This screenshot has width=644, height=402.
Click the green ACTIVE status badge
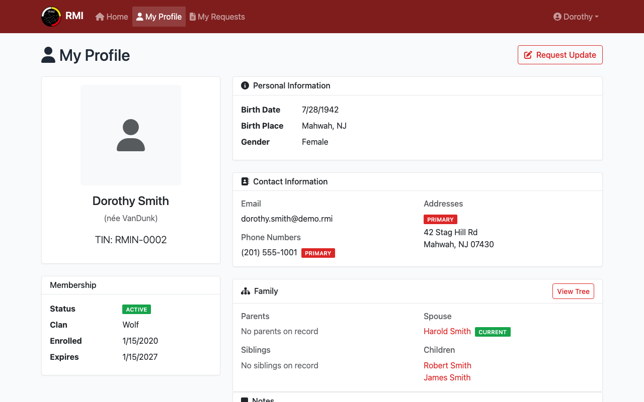[x=136, y=310]
